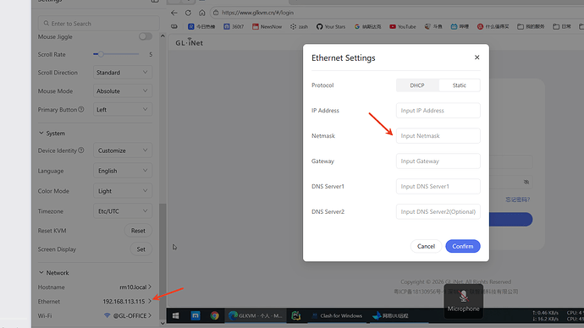
Task: Open the Your Stars GitHub bookmark
Action: click(331, 26)
